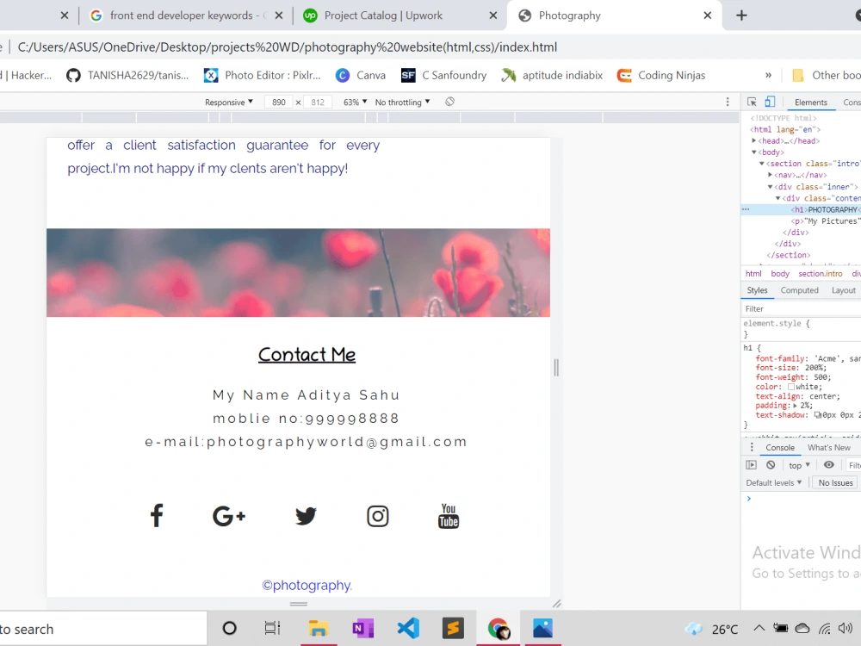
Task: Select the What's New drawer tab
Action: click(x=828, y=447)
